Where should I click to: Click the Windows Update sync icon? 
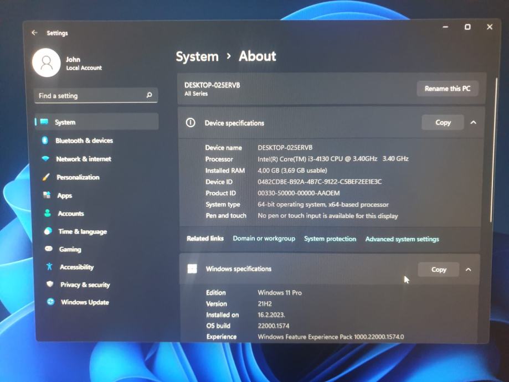click(50, 302)
